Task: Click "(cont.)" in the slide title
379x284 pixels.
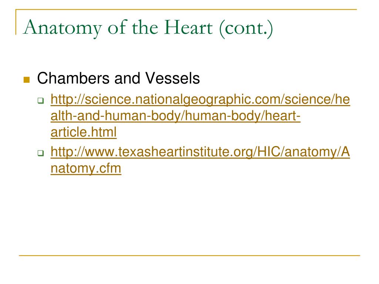Action: pyautogui.click(x=246, y=28)
